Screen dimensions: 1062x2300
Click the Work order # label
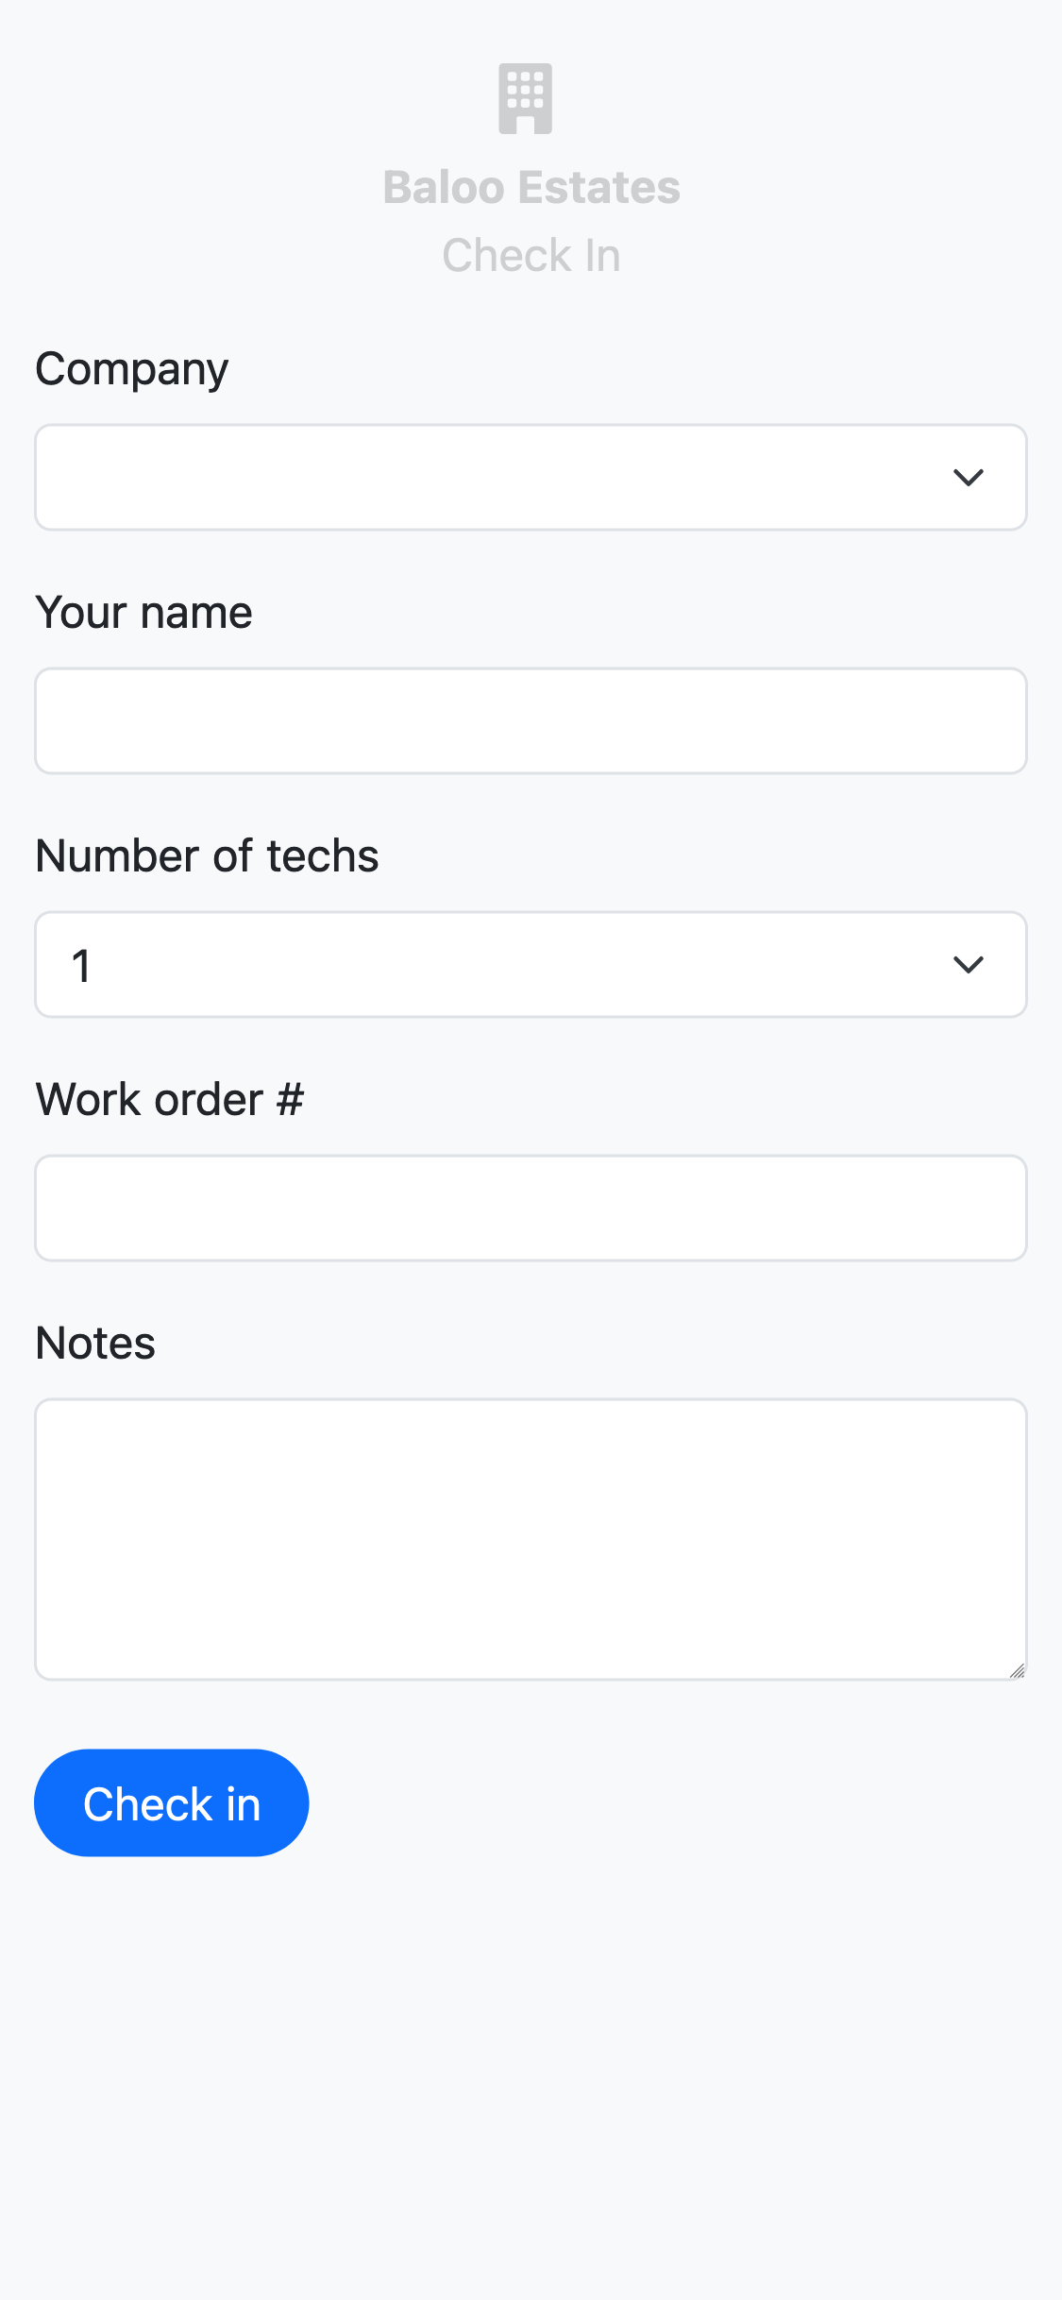pos(170,1100)
